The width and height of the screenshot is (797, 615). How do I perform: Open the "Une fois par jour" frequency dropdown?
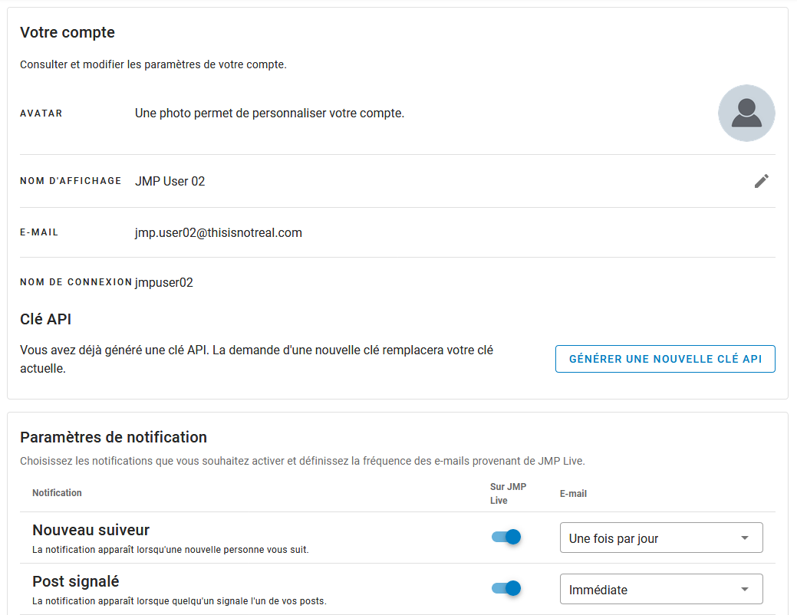(660, 538)
